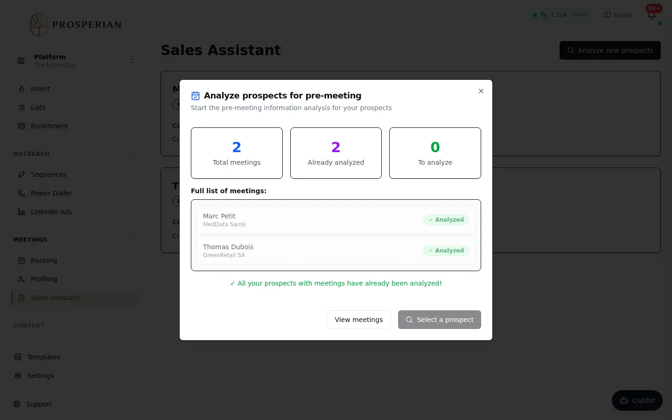Click the Lists icon
The image size is (672, 420).
tap(21, 107)
